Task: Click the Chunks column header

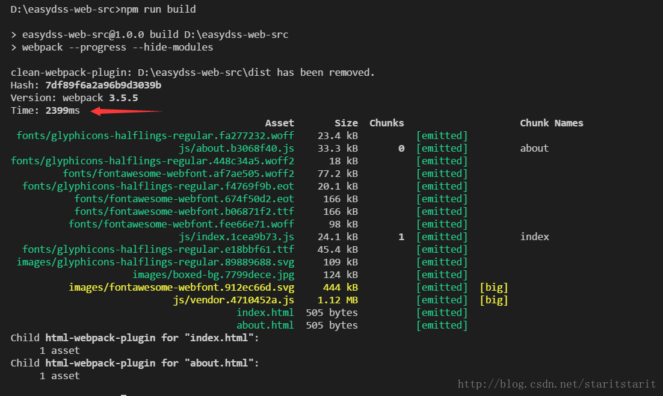Action: (386, 123)
